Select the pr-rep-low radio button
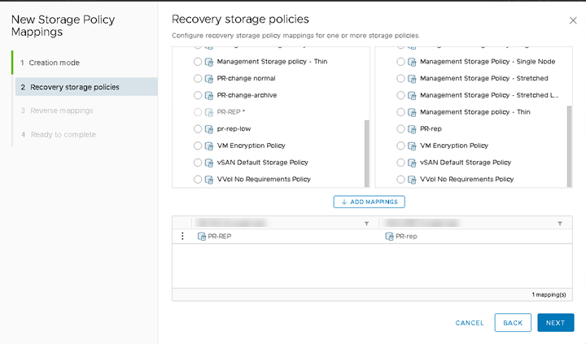Viewport: 586px width, 344px height. click(x=198, y=128)
